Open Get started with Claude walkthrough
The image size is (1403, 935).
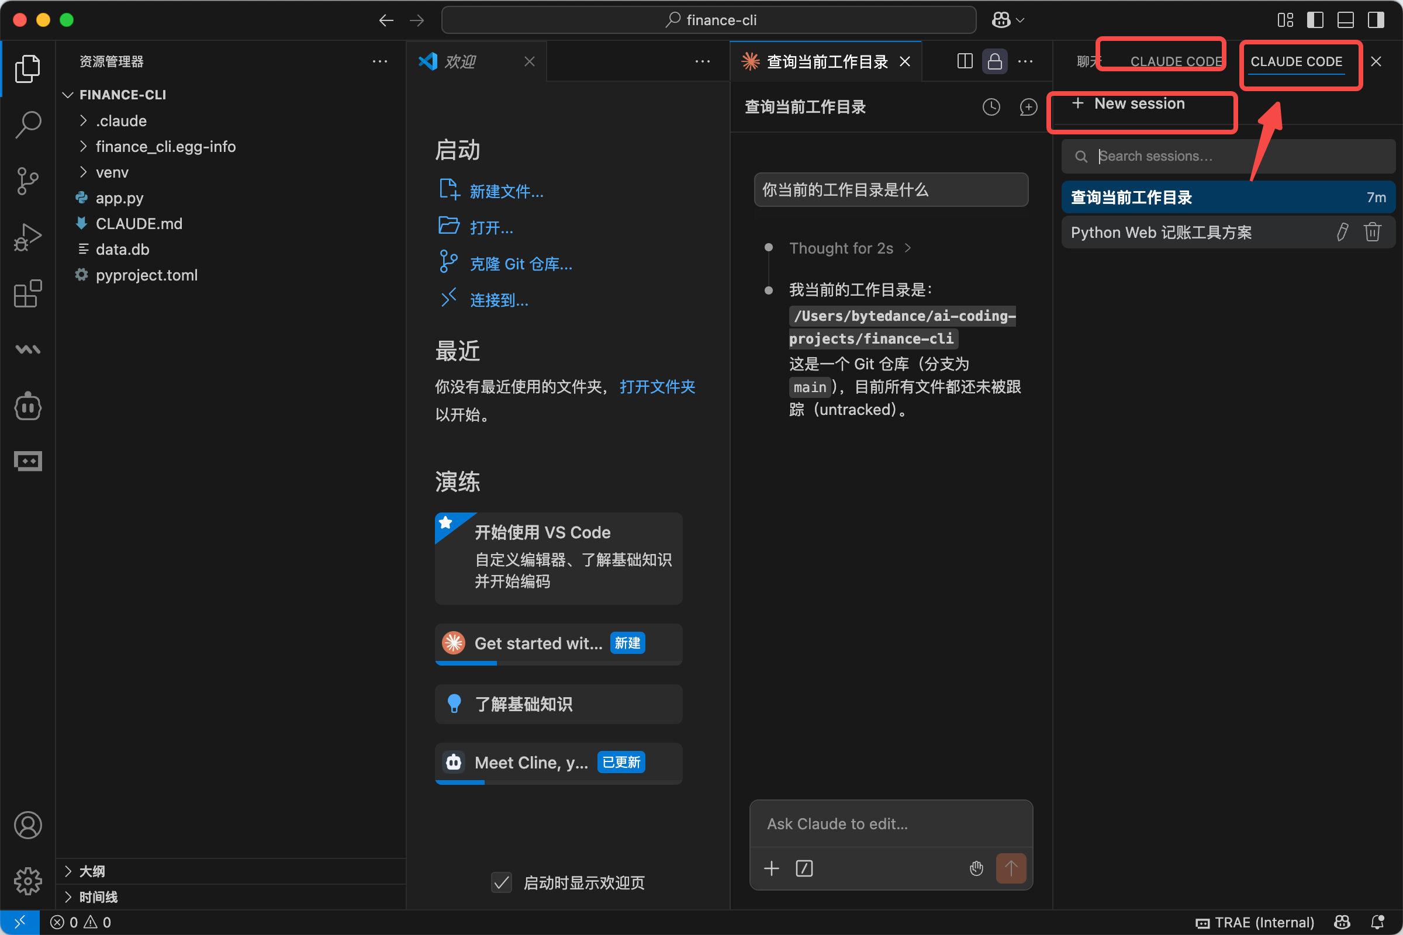(x=558, y=644)
